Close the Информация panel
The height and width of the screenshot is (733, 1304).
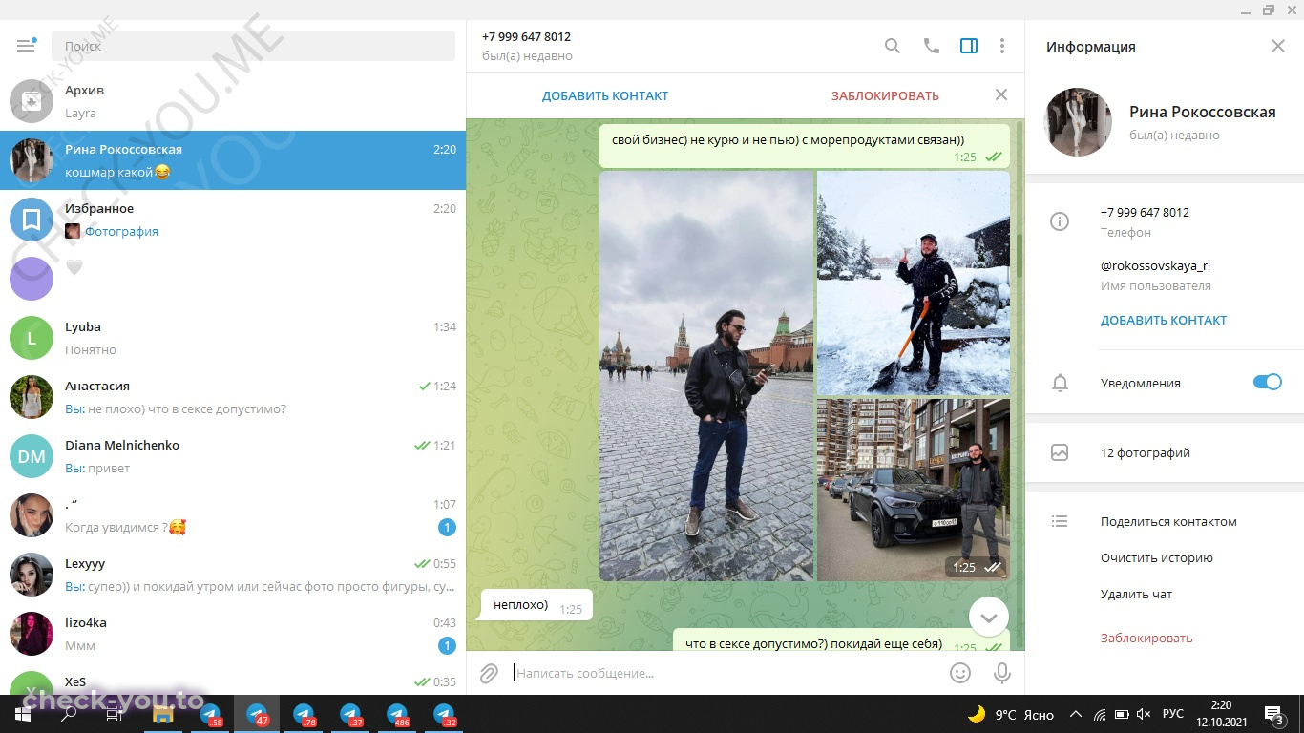click(1278, 46)
